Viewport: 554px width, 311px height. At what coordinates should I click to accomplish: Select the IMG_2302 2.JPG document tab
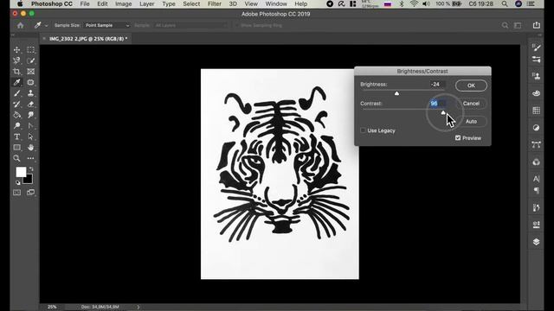[x=88, y=39]
